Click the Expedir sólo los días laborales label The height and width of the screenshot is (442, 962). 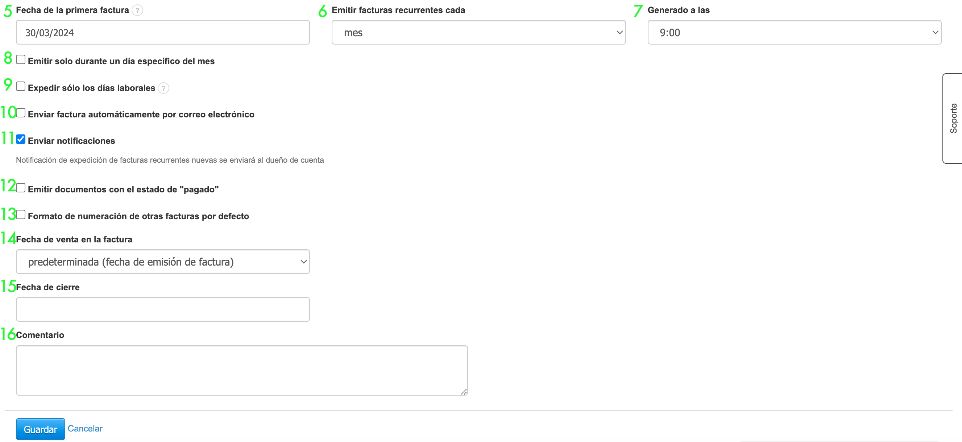coord(91,88)
